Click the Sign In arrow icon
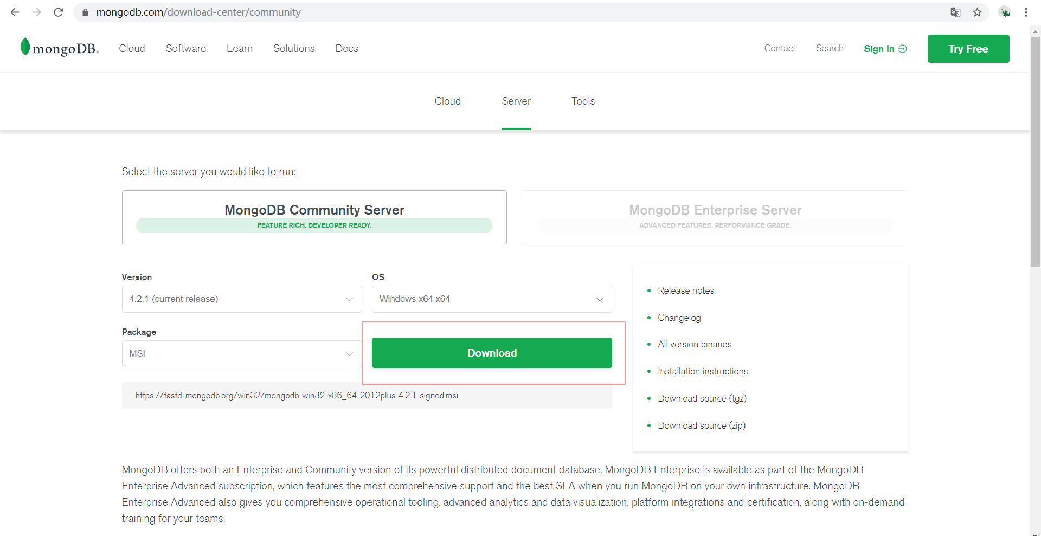This screenshot has width=1041, height=536. point(903,49)
